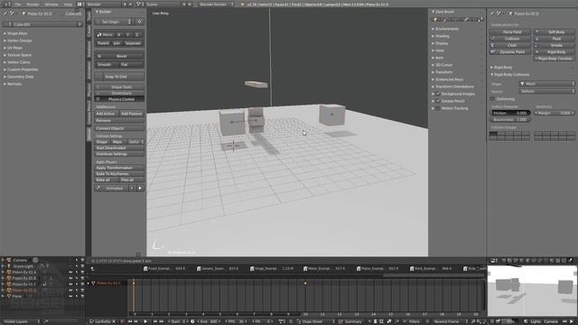Open the Render menu

[x=33, y=5]
